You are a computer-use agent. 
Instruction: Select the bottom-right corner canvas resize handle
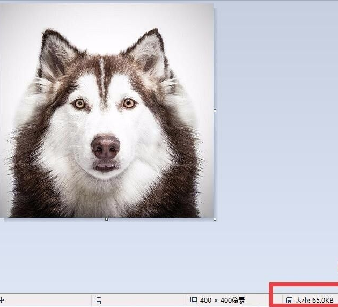pyautogui.click(x=215, y=219)
